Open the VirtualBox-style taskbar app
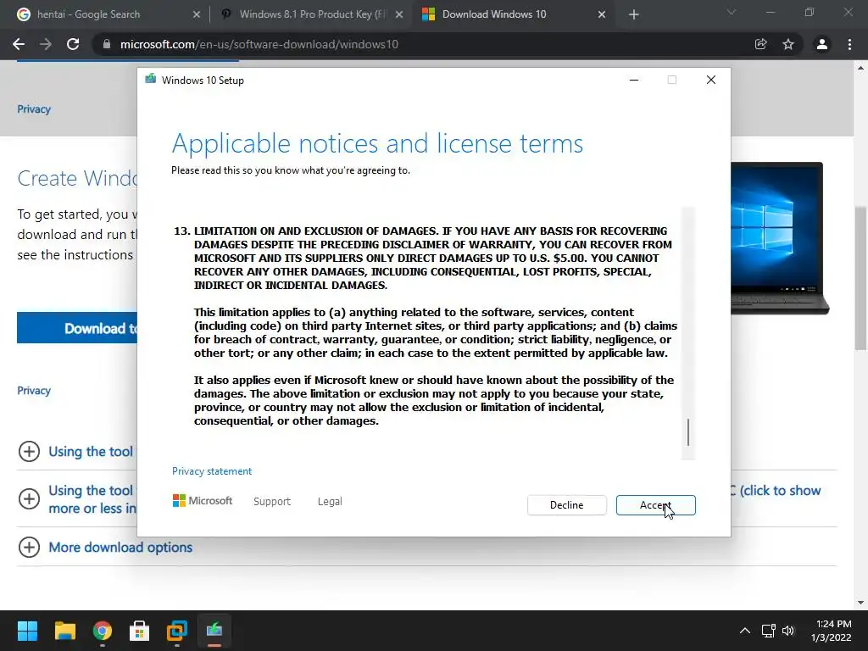 177,630
